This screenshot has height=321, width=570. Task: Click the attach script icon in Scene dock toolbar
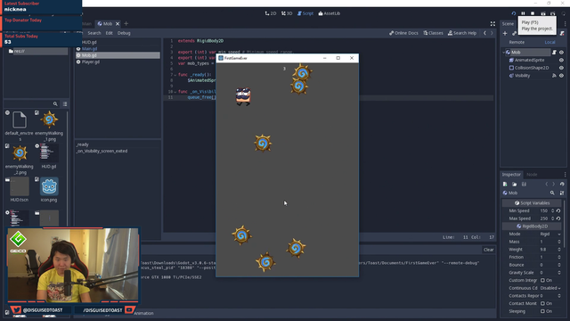pos(562,34)
